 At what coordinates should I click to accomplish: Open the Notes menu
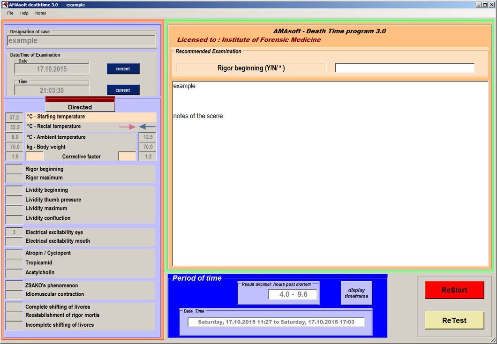41,13
